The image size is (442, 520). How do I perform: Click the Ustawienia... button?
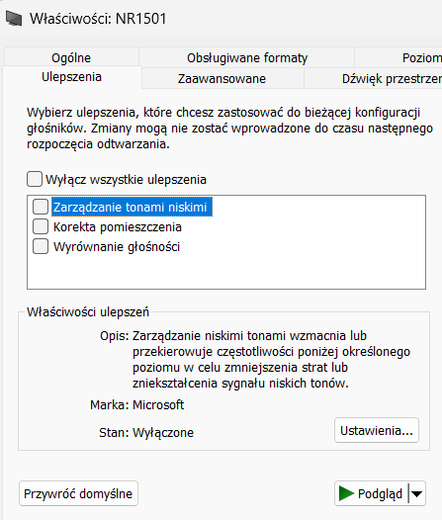[377, 430]
